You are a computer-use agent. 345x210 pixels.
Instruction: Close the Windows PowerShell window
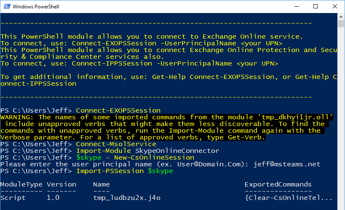pos(334,6)
